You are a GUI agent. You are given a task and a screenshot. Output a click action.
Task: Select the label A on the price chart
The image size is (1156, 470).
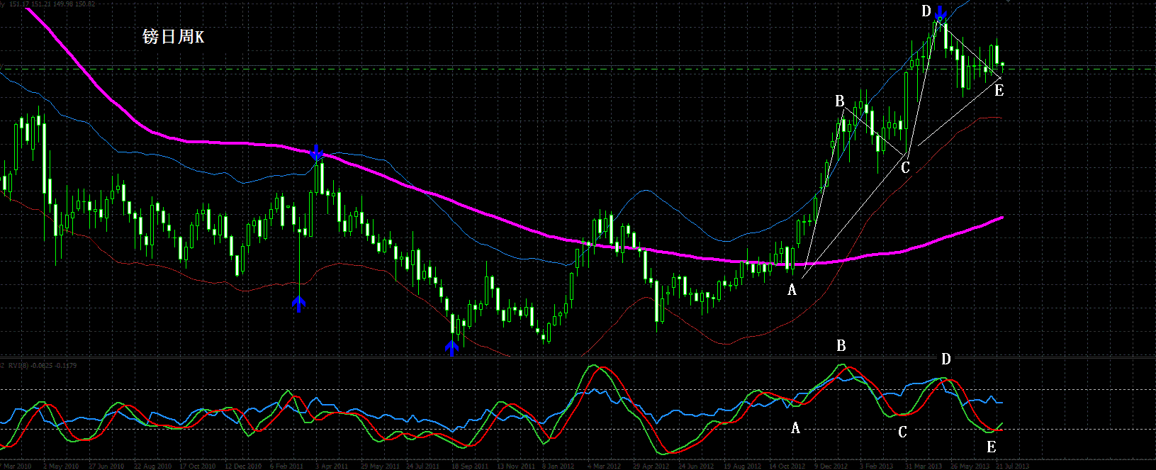(x=792, y=290)
